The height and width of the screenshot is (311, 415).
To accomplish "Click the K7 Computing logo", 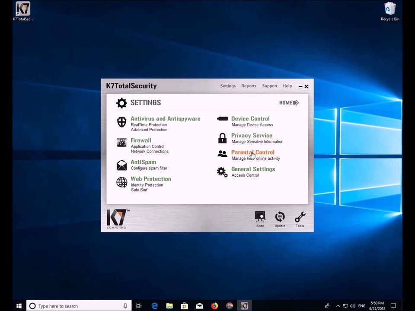I will tap(118, 219).
